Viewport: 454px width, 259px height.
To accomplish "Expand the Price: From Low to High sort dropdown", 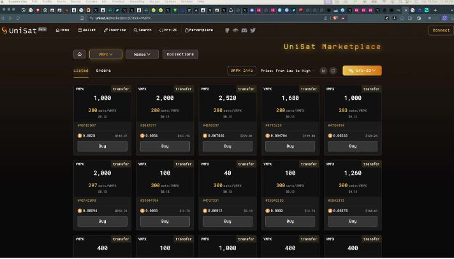I will [288, 71].
